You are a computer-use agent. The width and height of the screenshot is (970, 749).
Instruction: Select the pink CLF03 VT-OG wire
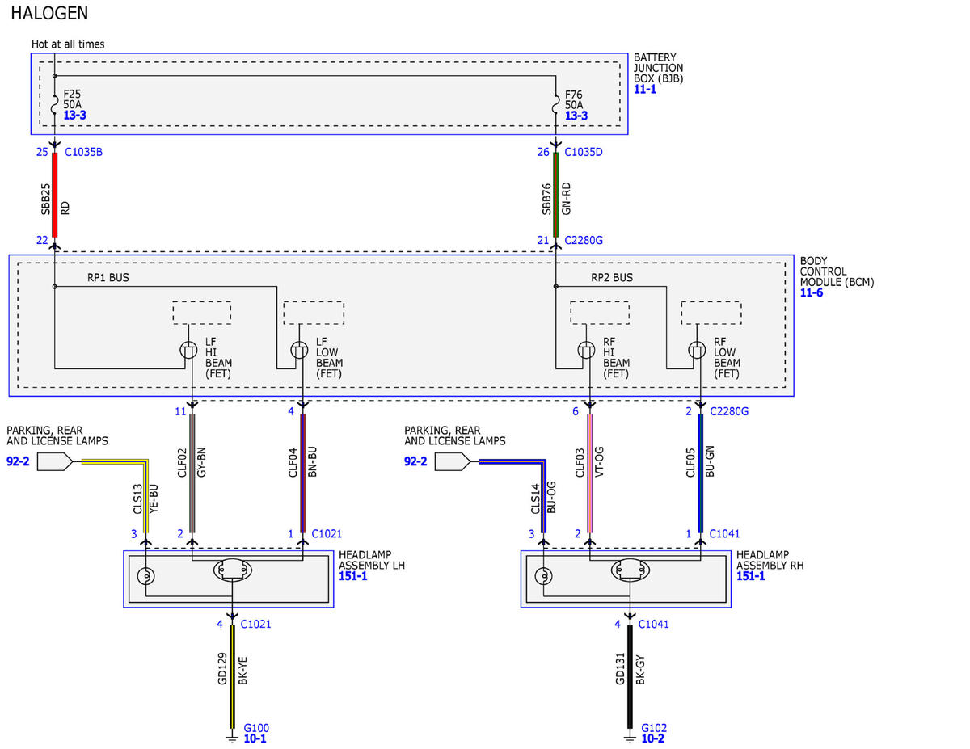tap(589, 473)
